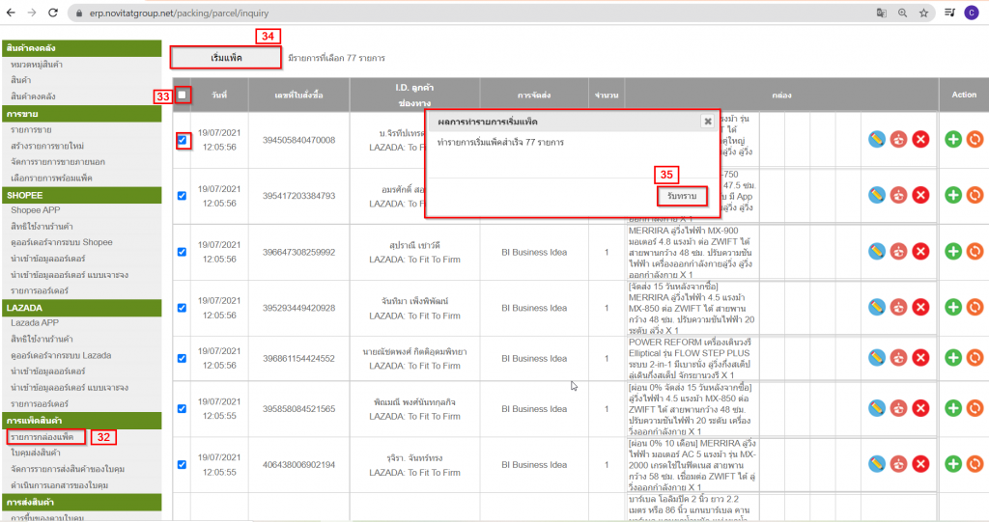Click the green plus icon in second row

[954, 195]
